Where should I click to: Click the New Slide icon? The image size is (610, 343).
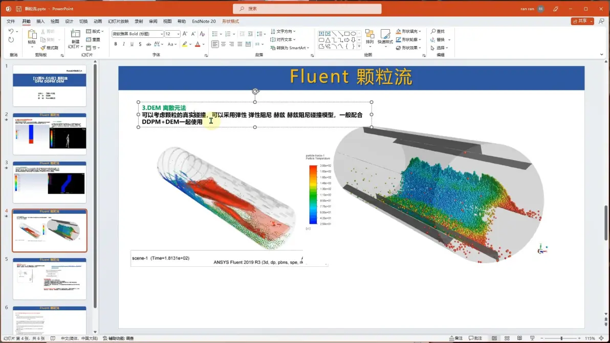pos(75,35)
